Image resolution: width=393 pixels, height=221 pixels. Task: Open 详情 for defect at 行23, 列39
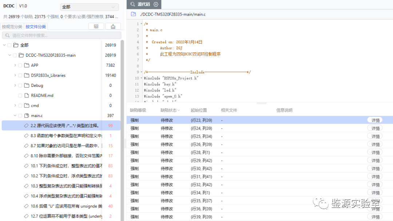pos(375,120)
